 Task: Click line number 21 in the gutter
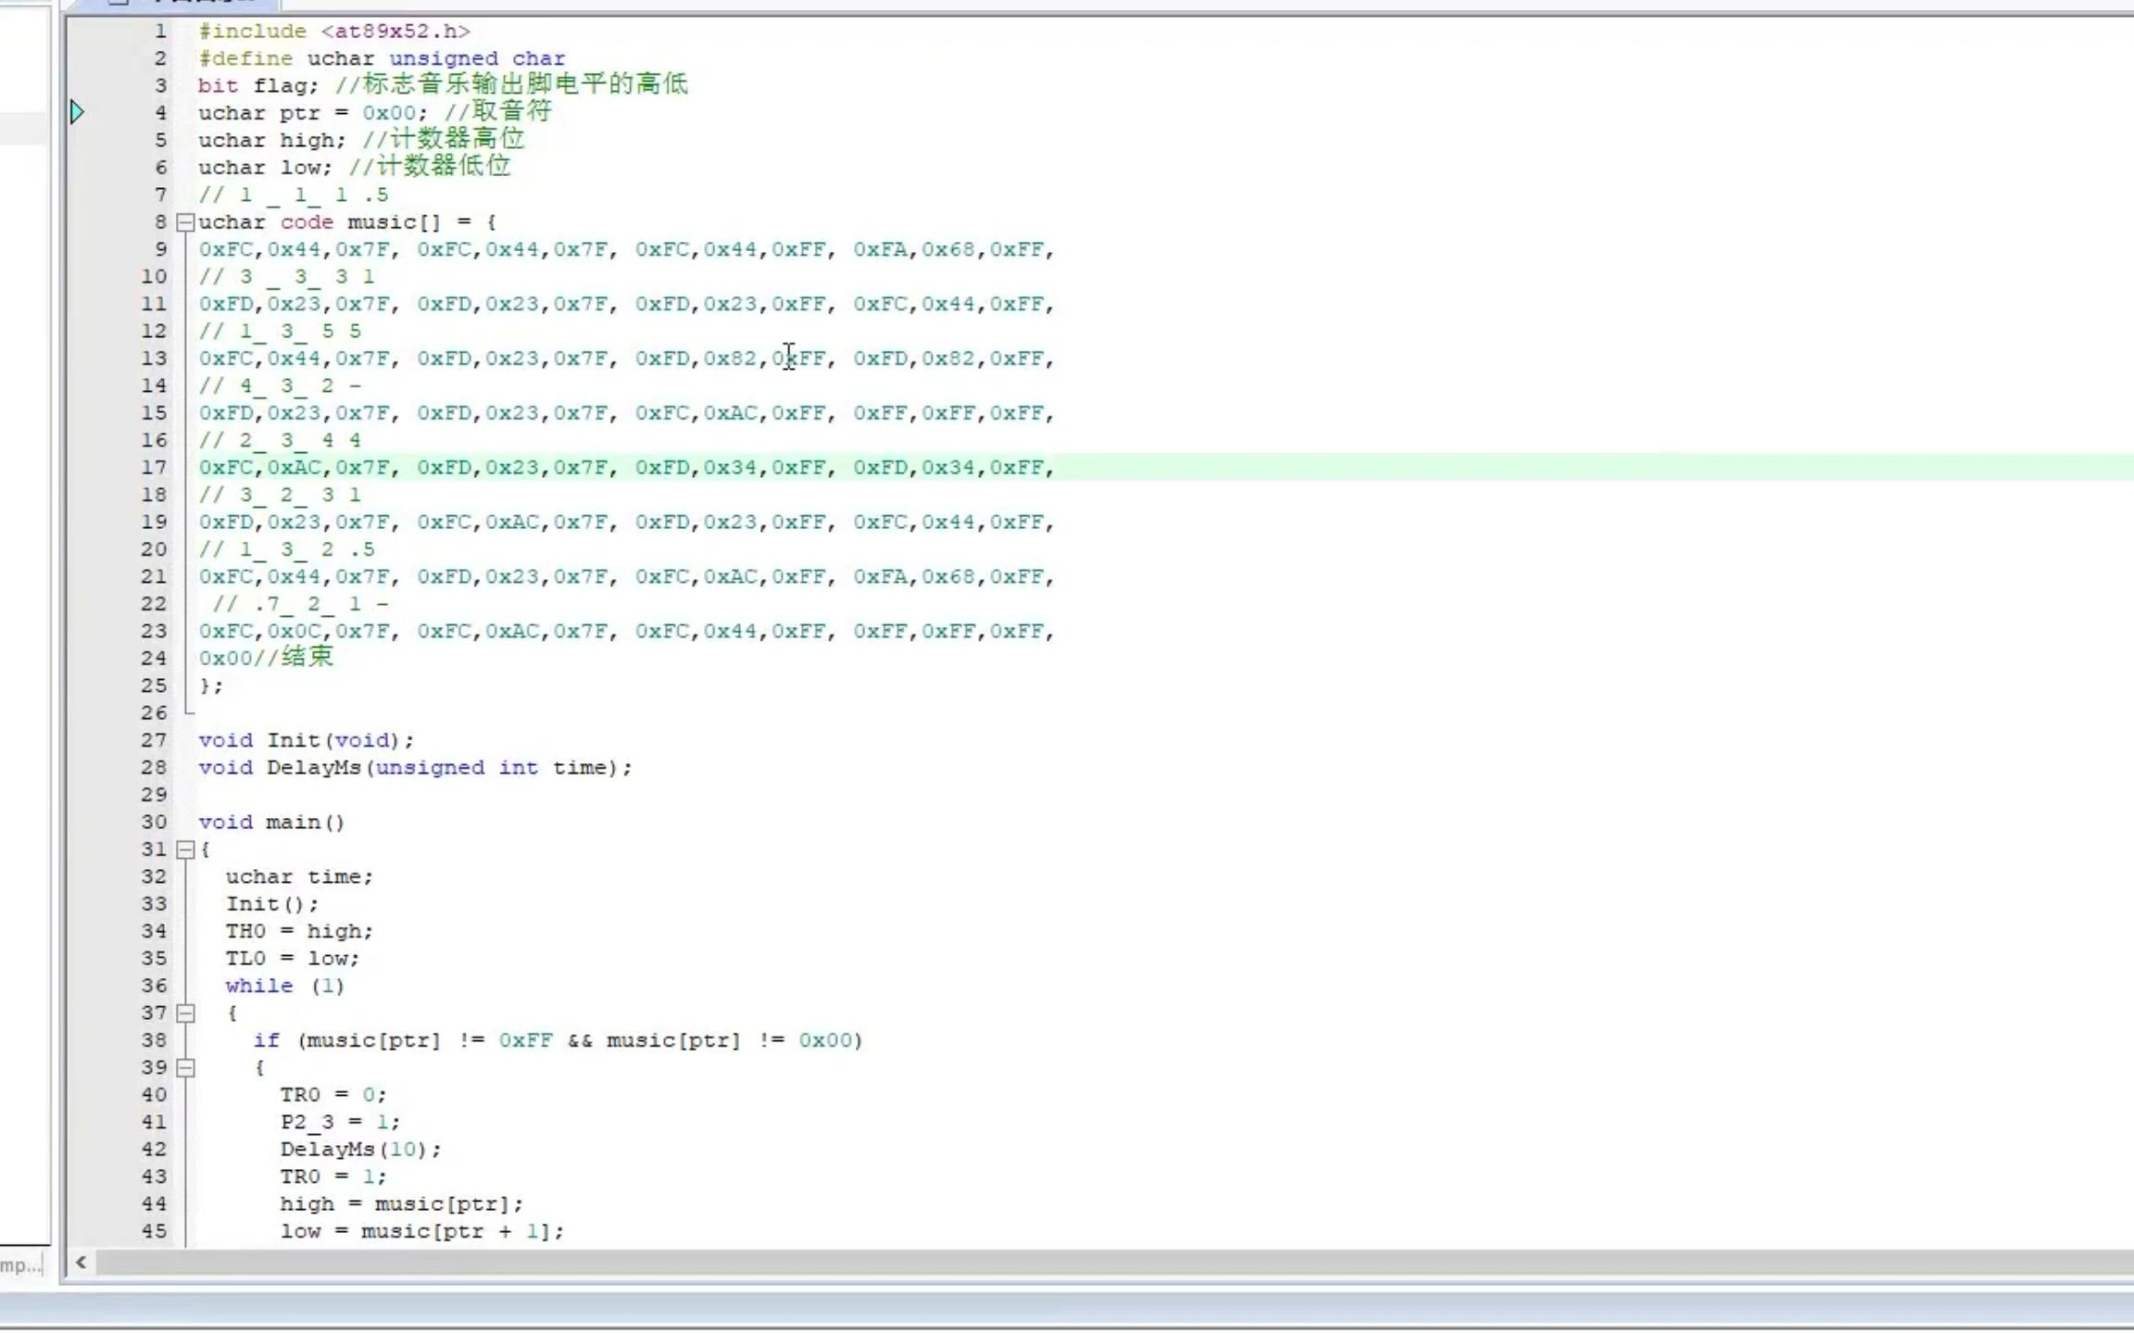pos(154,577)
